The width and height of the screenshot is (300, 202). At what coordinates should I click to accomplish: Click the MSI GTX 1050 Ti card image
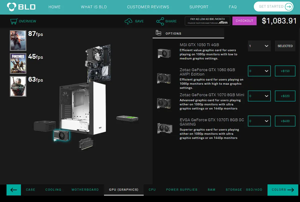[164, 53]
